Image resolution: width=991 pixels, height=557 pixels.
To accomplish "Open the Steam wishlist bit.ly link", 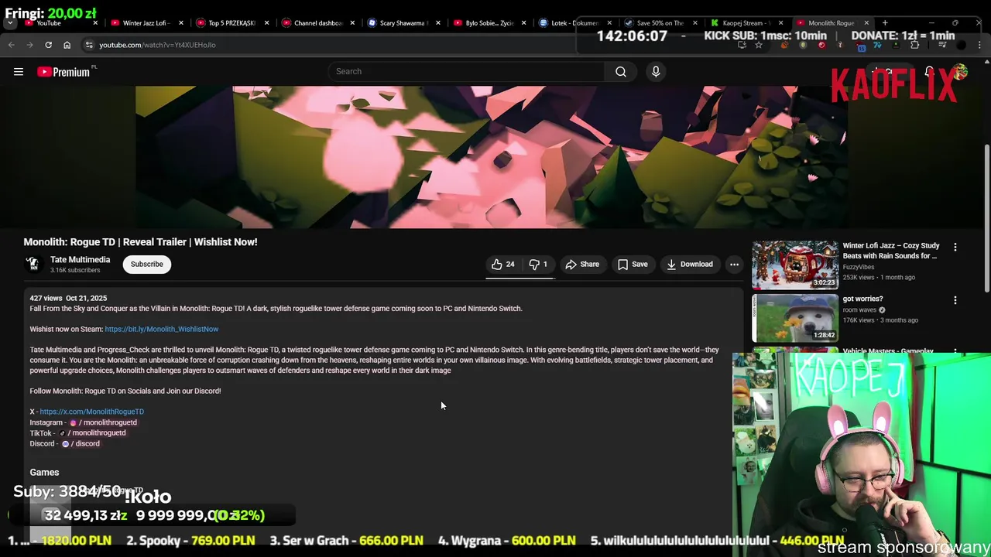I will click(x=161, y=329).
